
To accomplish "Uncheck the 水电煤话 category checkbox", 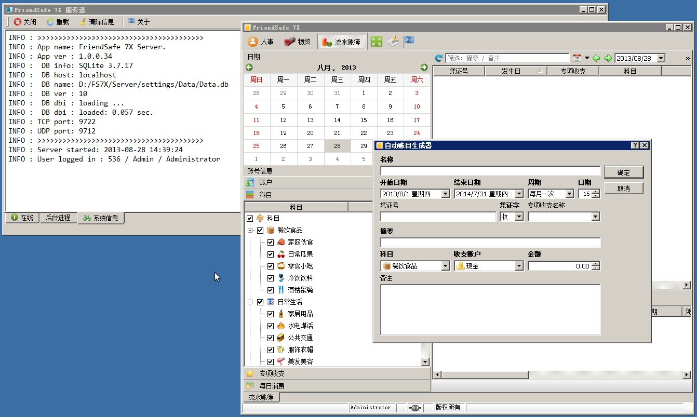I will pos(271,326).
